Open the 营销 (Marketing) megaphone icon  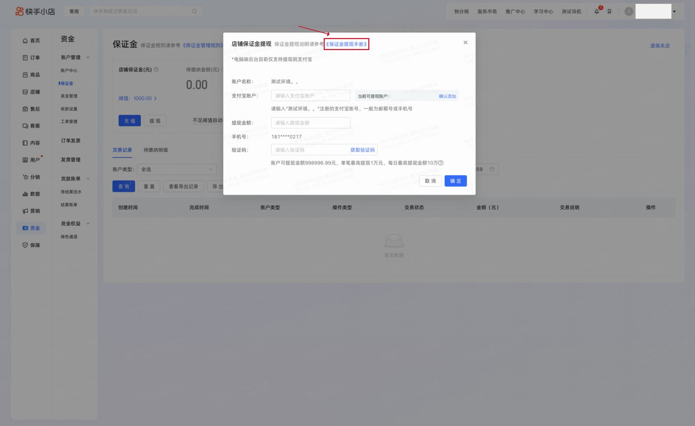tap(26, 211)
